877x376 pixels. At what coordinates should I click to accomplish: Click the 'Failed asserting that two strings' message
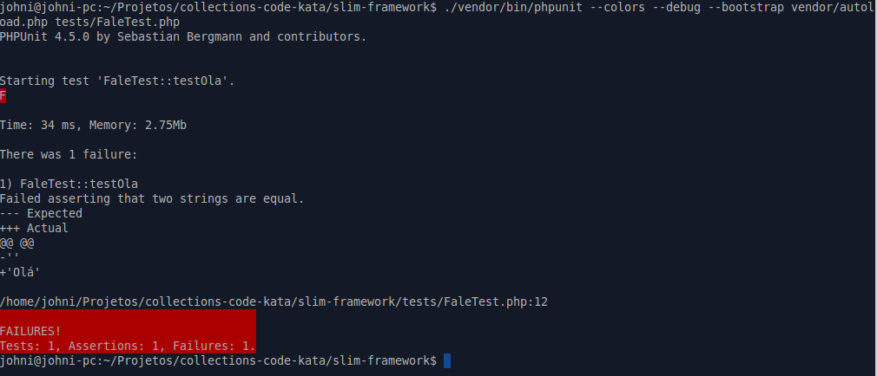pyautogui.click(x=152, y=198)
